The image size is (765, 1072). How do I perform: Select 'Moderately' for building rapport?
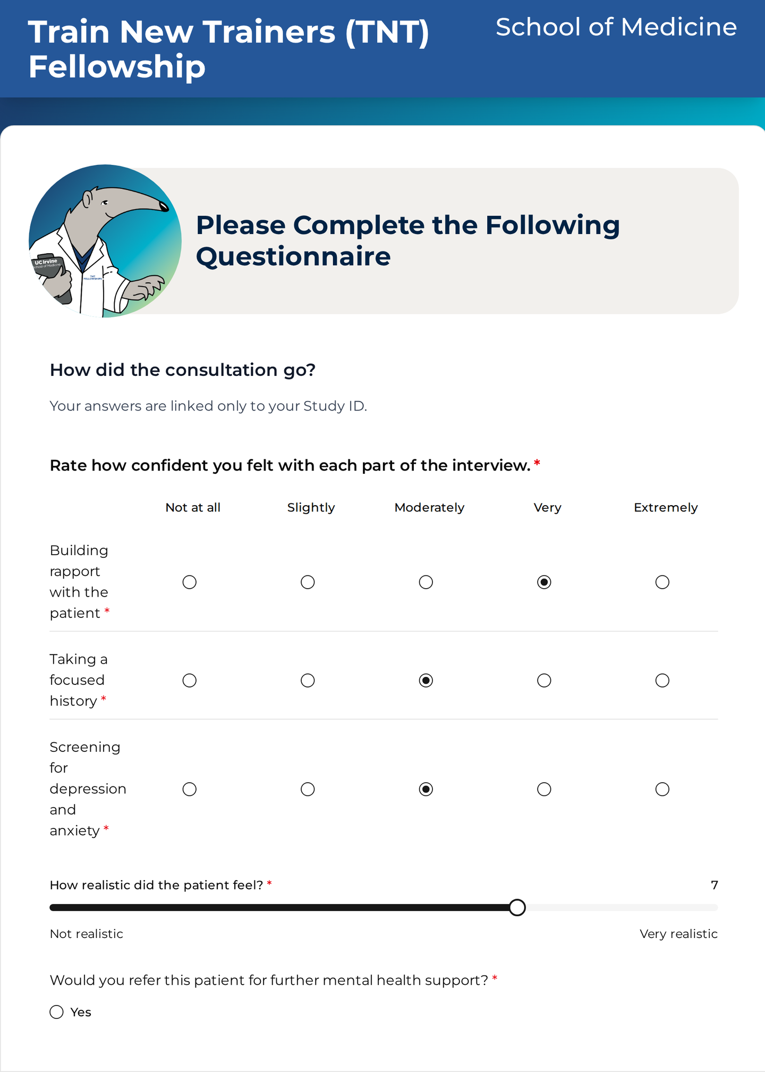coord(426,582)
